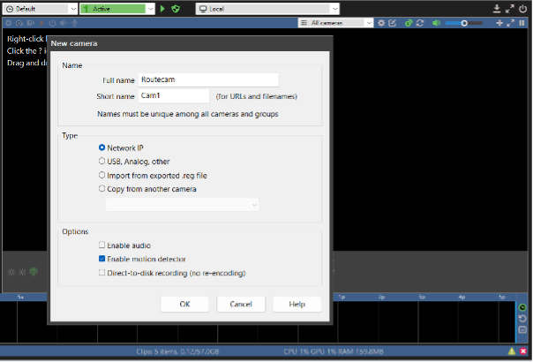Click the CPU GPU RAM status text
Image resolution: width=533 pixels, height=362 pixels.
click(334, 351)
